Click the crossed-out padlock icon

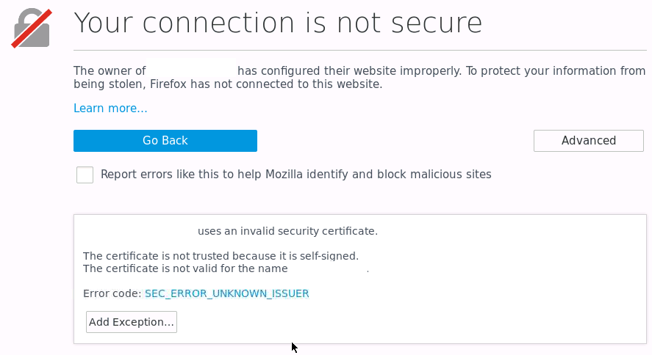32,29
